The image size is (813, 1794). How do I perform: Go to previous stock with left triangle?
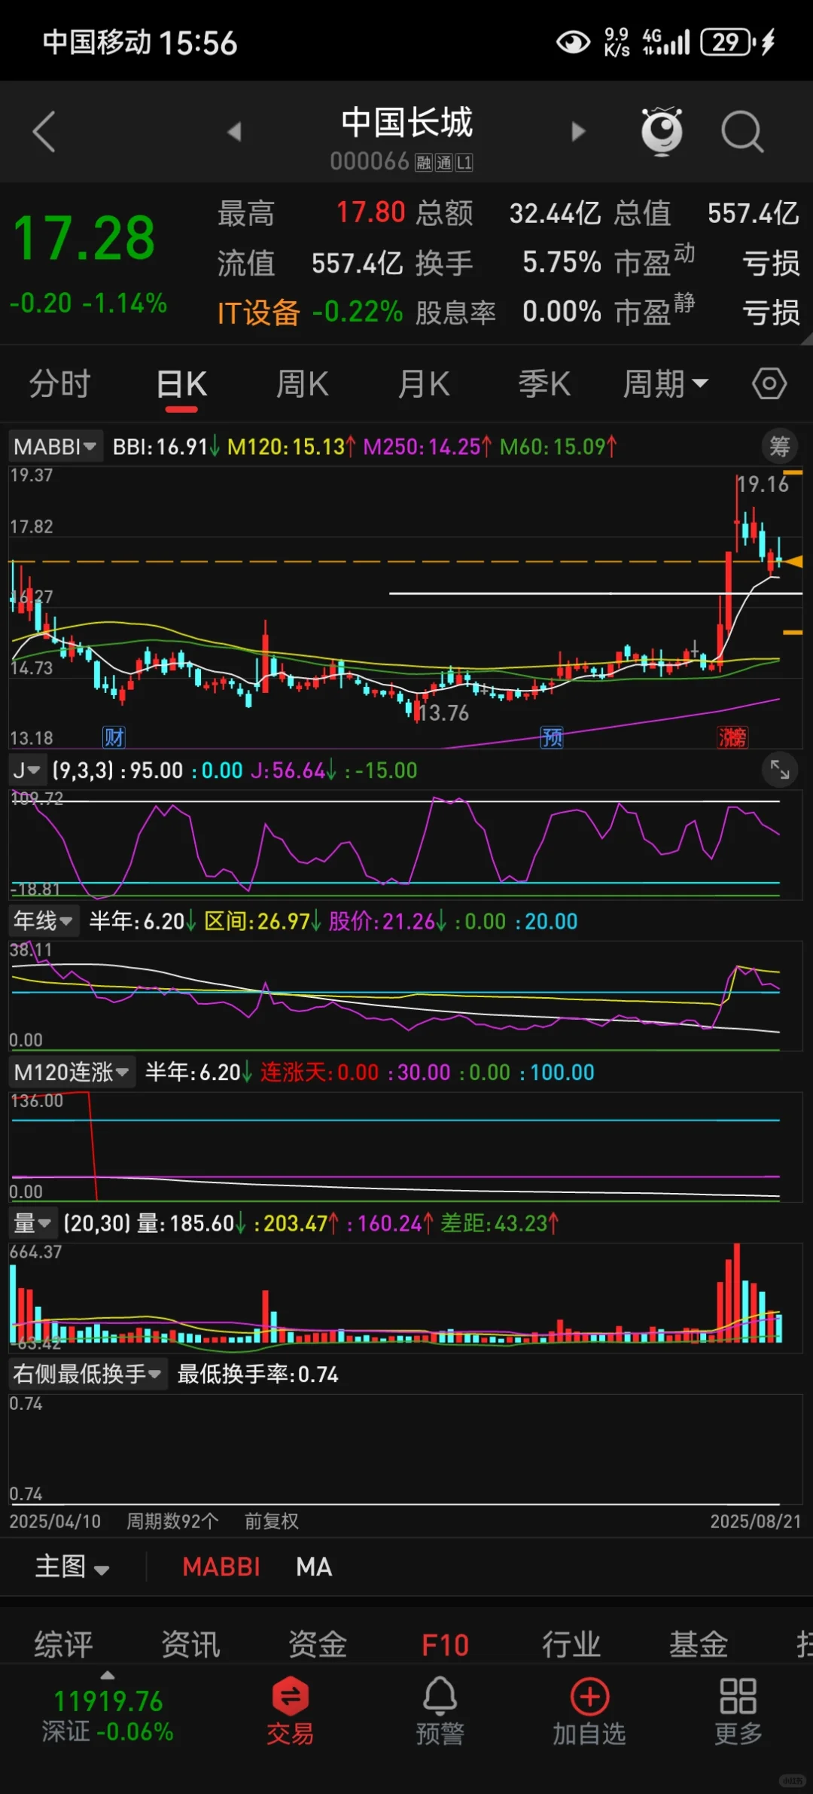coord(234,132)
